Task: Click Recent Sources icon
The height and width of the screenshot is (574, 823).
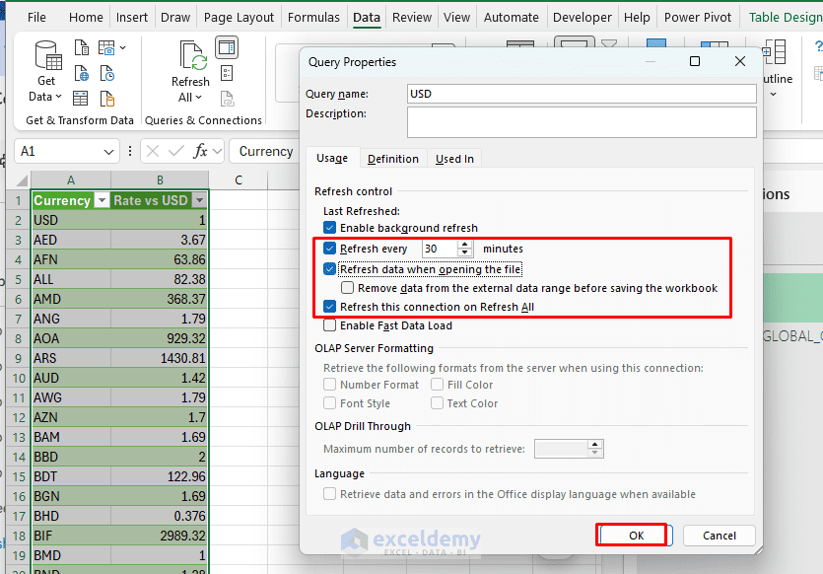Action: [107, 73]
